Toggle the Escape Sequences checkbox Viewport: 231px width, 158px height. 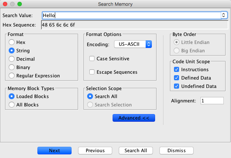coord(92,72)
